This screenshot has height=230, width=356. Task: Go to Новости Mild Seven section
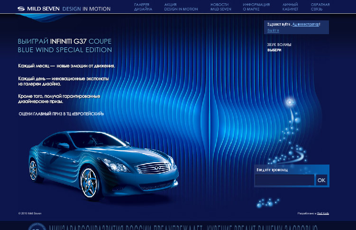221,7
